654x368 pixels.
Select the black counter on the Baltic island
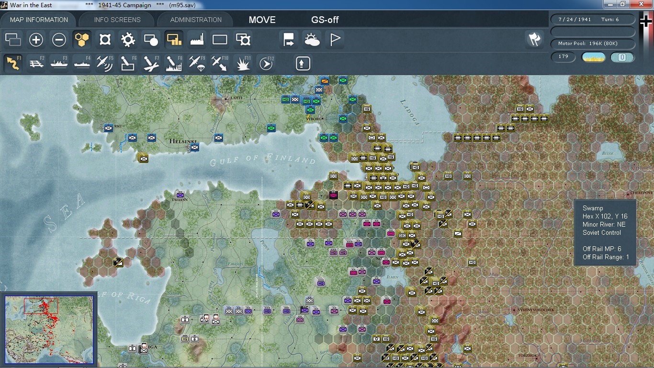[118, 262]
